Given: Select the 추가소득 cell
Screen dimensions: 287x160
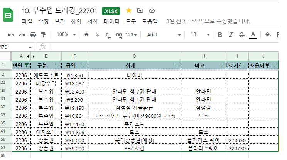Looking at the screenshot, I should [134, 124].
